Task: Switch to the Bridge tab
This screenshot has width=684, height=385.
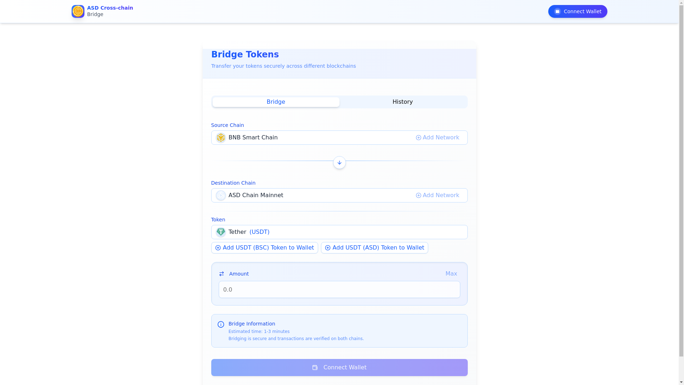Action: point(276,102)
